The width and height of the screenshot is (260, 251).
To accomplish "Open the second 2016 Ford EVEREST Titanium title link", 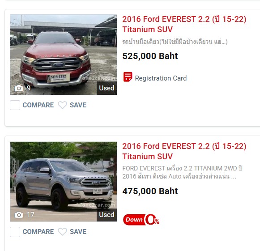I will pos(184,151).
